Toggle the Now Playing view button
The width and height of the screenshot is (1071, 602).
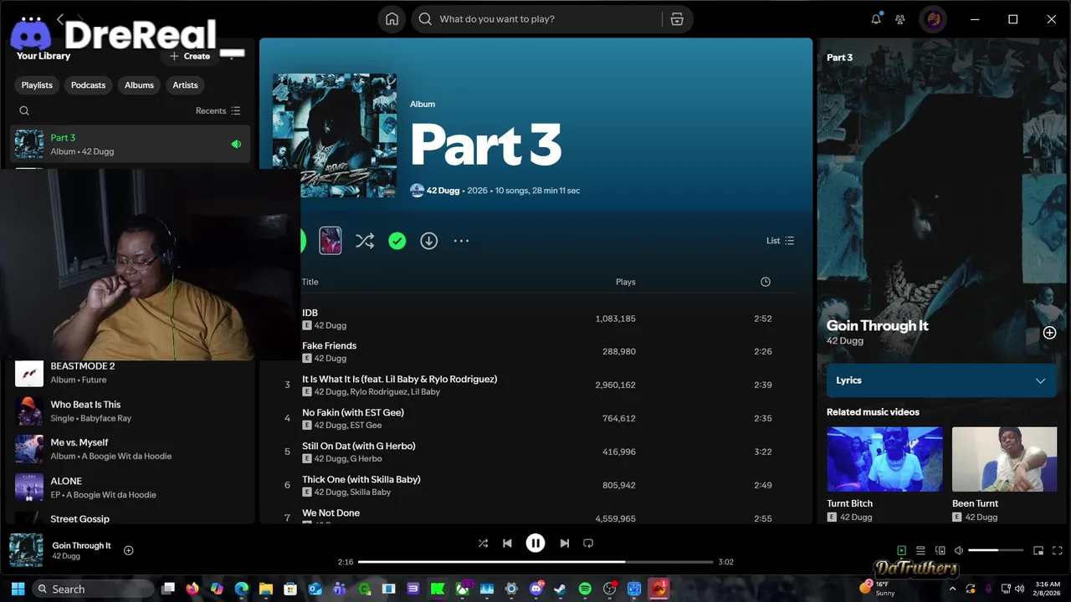(x=901, y=550)
